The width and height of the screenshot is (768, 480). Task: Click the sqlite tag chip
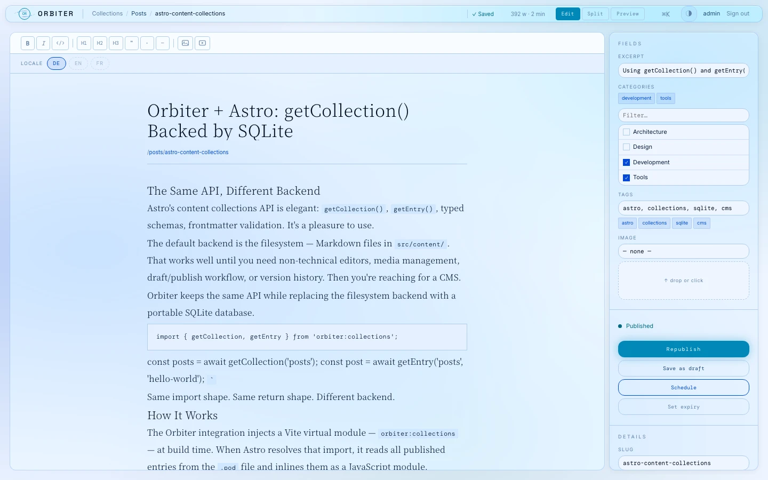pyautogui.click(x=682, y=223)
